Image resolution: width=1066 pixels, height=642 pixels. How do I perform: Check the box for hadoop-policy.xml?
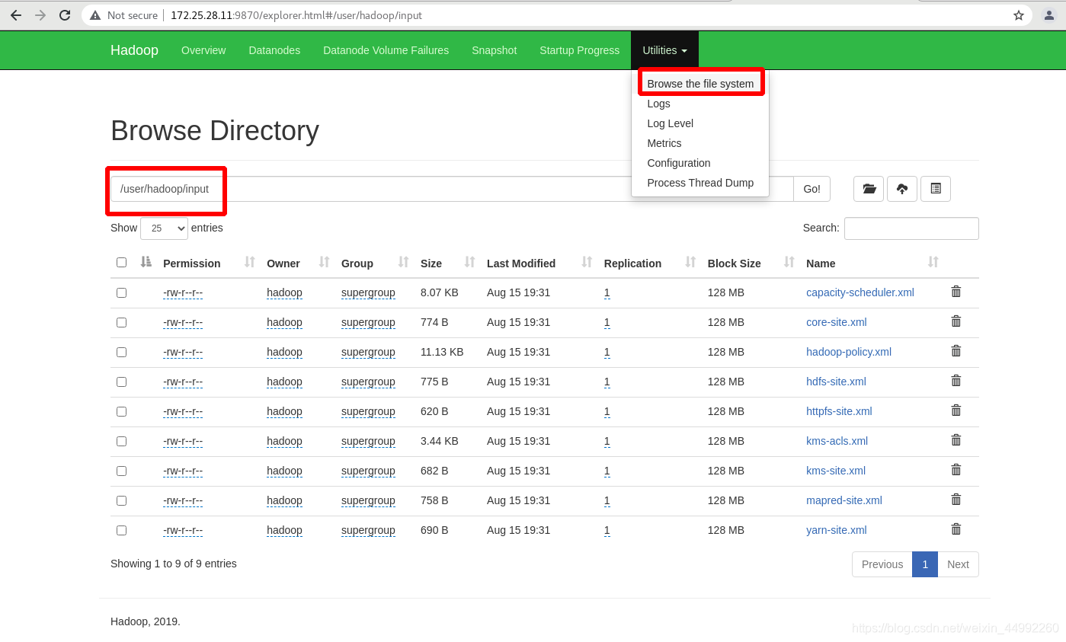click(121, 352)
